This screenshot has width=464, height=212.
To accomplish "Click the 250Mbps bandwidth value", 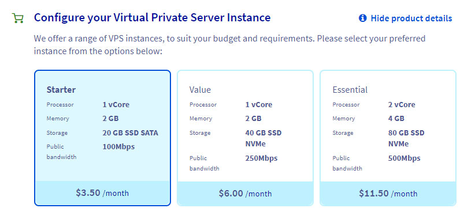I will pyautogui.click(x=261, y=158).
